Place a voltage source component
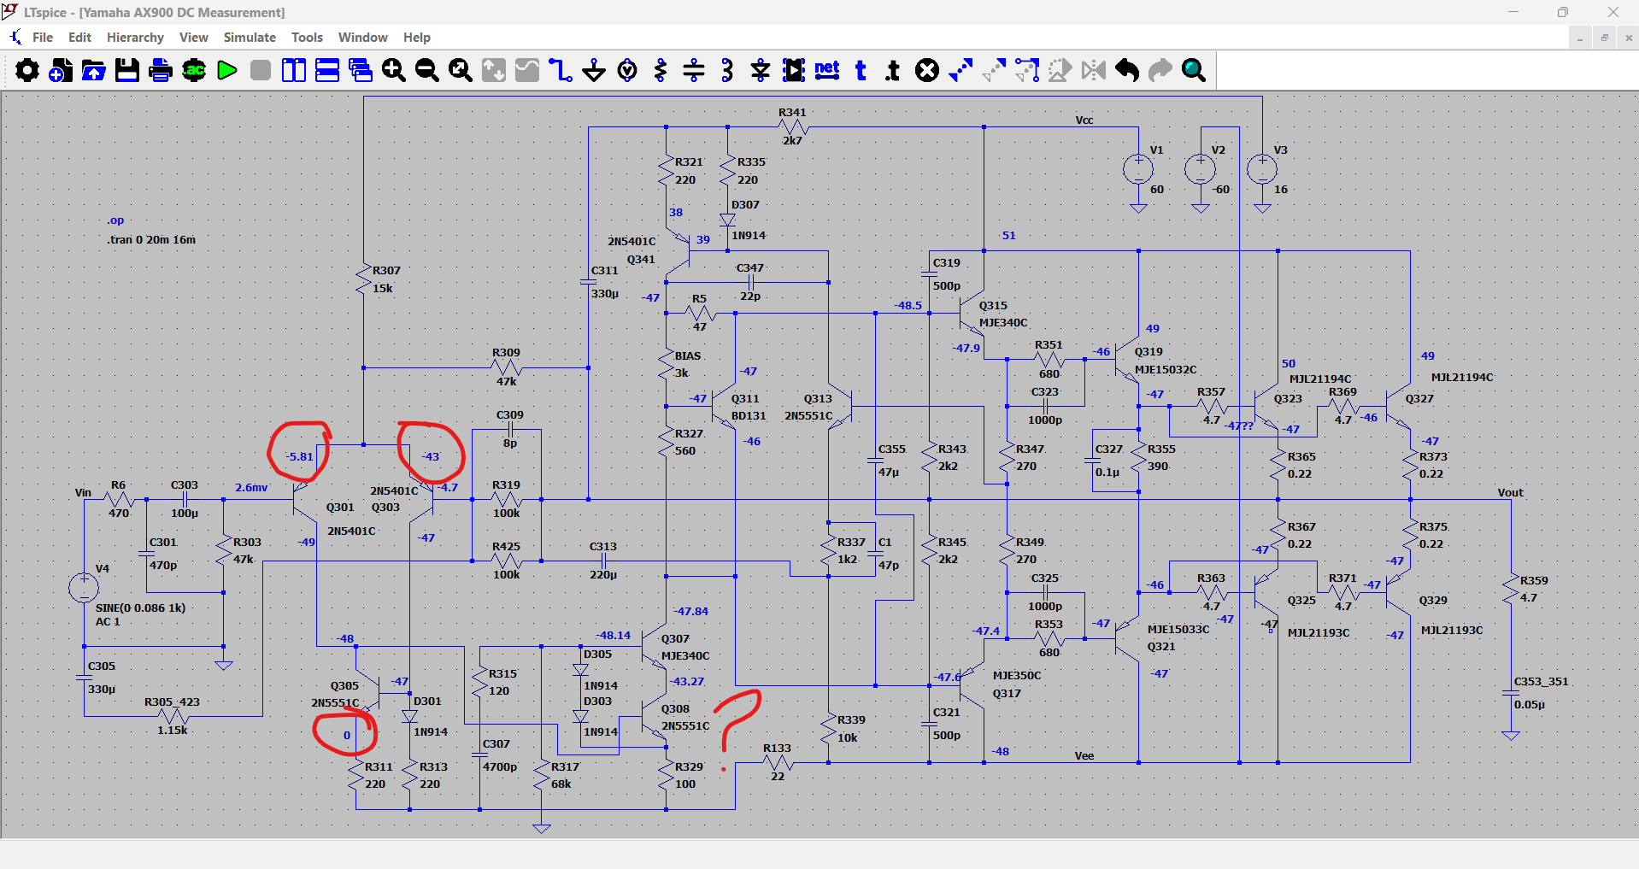Image resolution: width=1639 pixels, height=869 pixels. click(627, 70)
